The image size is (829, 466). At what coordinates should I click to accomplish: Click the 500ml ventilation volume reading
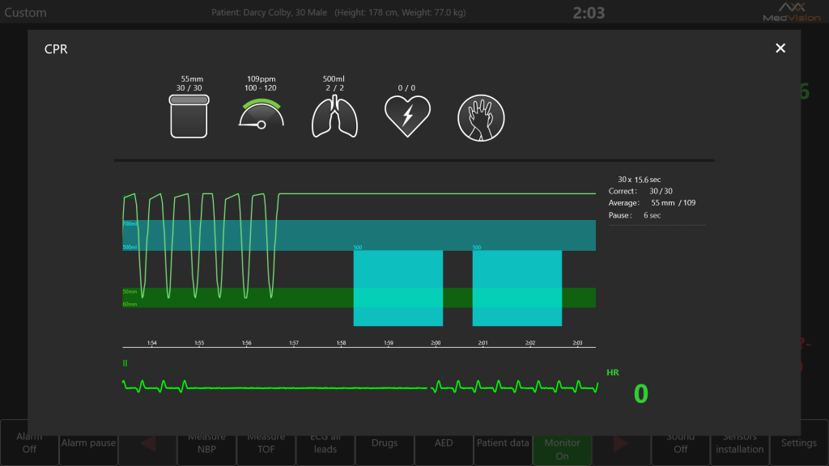(334, 78)
